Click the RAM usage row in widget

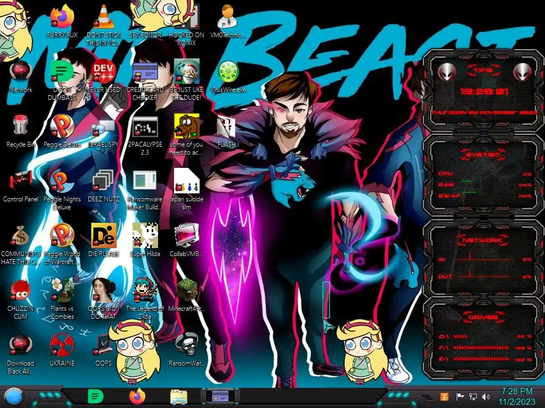click(484, 184)
